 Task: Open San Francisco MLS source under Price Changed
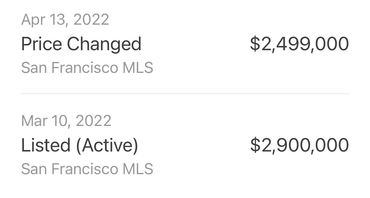coord(87,68)
